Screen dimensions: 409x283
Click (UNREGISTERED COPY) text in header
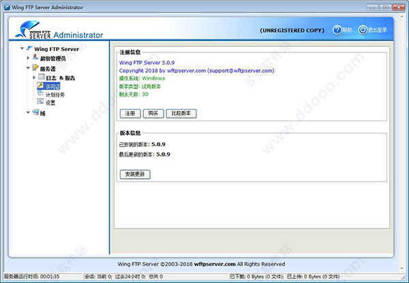pyautogui.click(x=292, y=31)
